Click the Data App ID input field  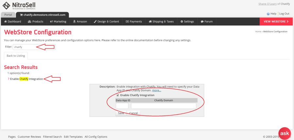[122, 106]
